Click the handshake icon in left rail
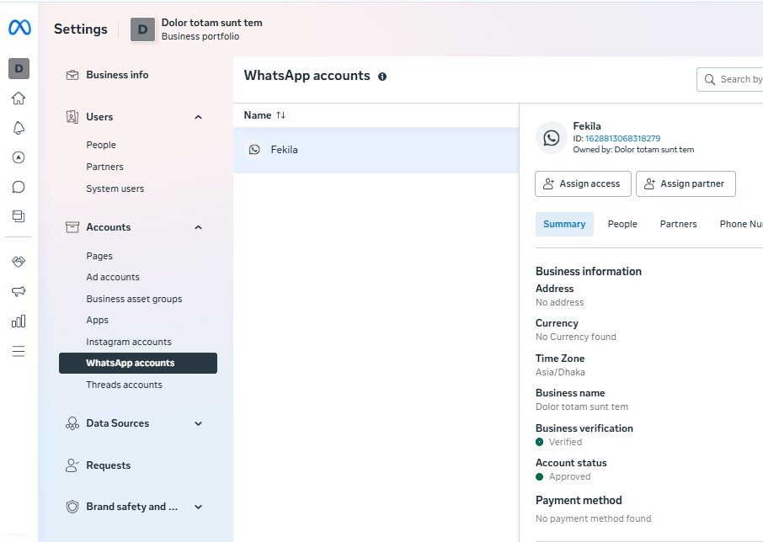 (x=19, y=262)
